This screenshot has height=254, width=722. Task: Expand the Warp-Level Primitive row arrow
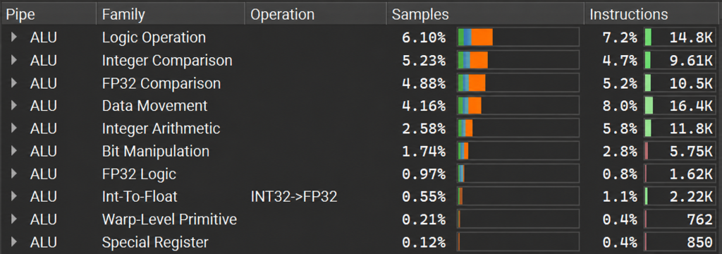(x=14, y=219)
